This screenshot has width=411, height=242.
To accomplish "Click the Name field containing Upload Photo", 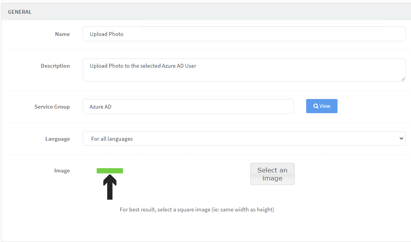I will pyautogui.click(x=244, y=34).
